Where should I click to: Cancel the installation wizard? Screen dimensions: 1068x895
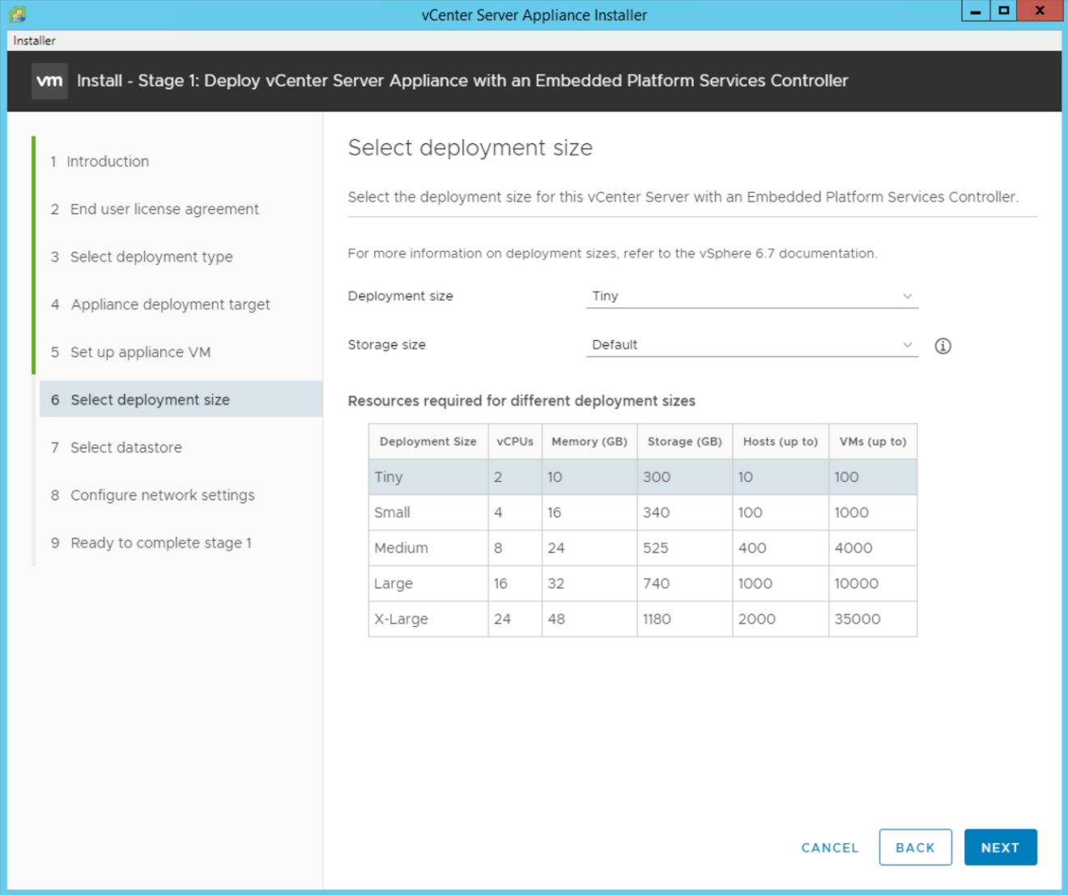pos(829,847)
